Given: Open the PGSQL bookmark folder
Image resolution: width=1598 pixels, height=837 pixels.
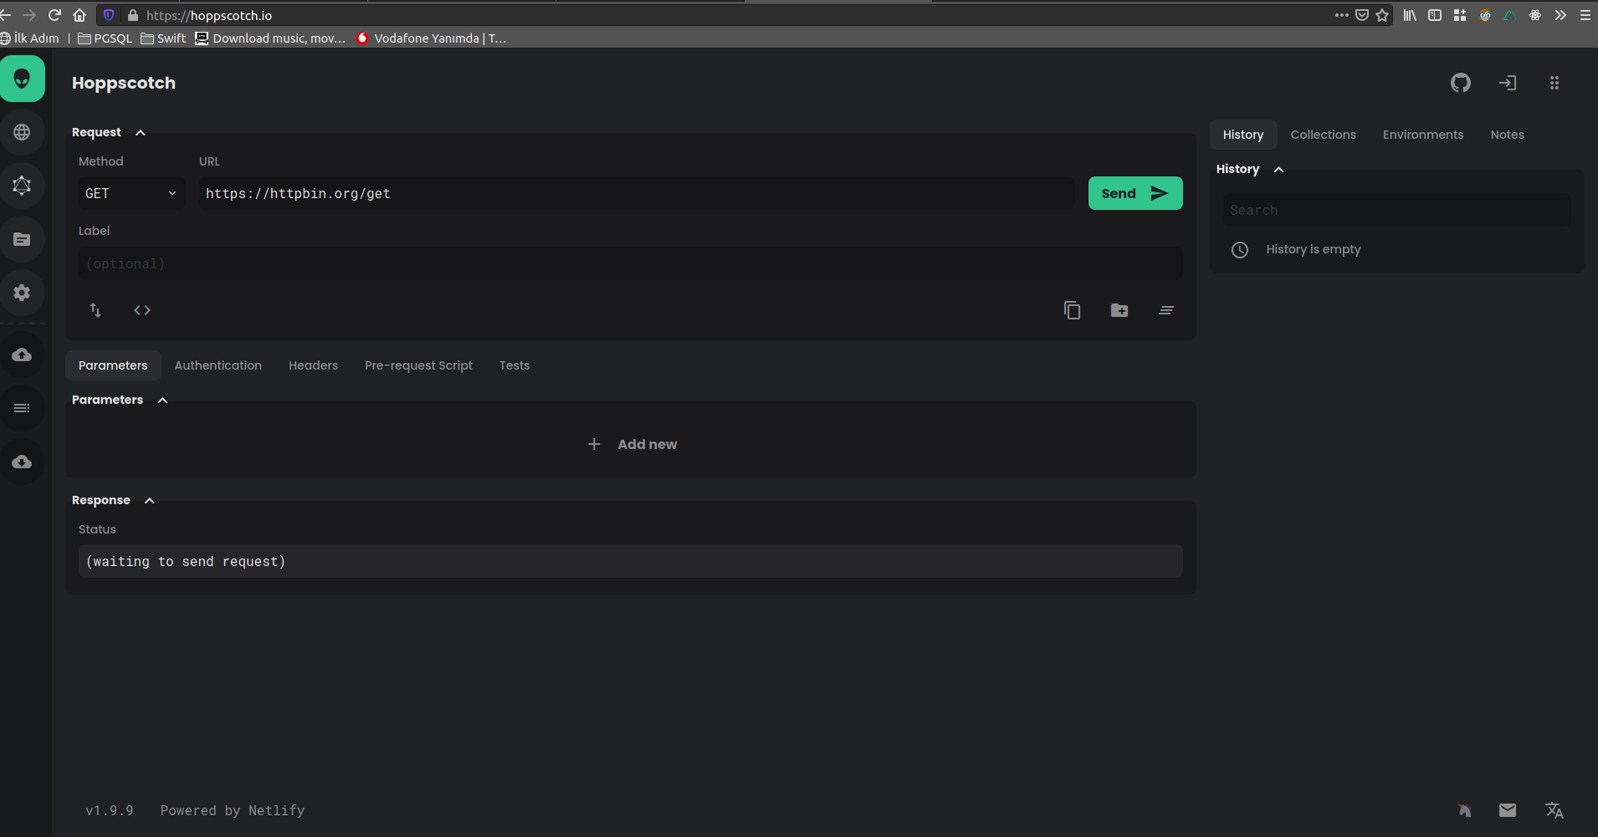Looking at the screenshot, I should 105,38.
